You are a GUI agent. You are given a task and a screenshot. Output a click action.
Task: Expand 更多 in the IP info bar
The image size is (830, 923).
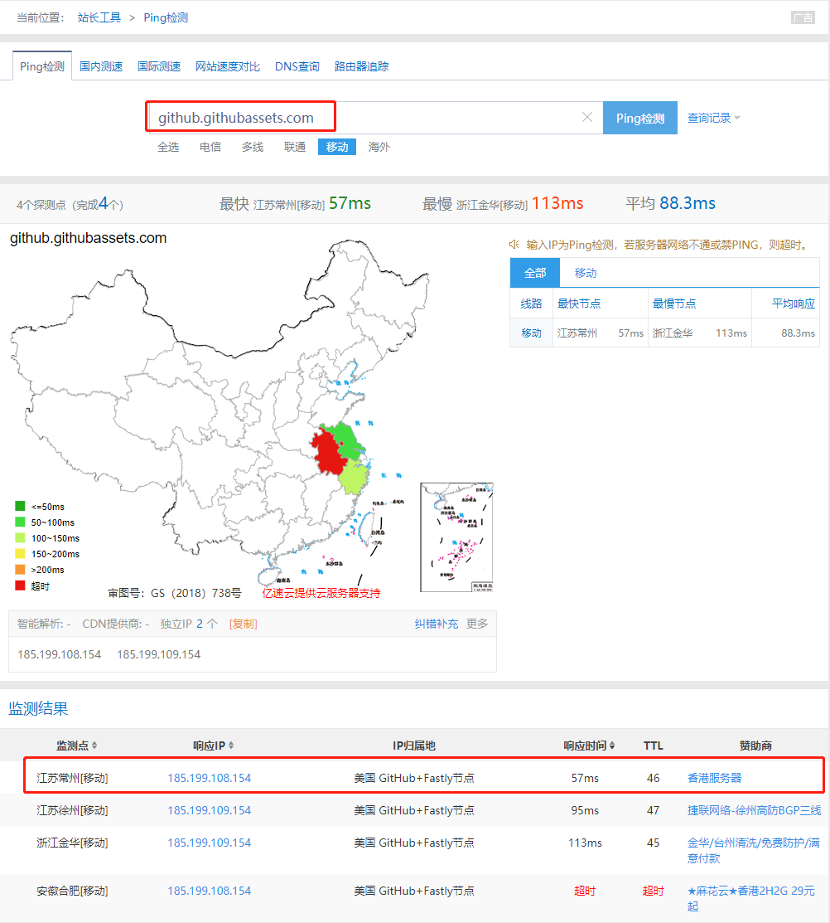(477, 624)
